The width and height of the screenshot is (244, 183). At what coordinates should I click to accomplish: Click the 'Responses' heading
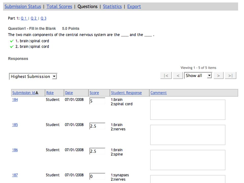(18, 59)
